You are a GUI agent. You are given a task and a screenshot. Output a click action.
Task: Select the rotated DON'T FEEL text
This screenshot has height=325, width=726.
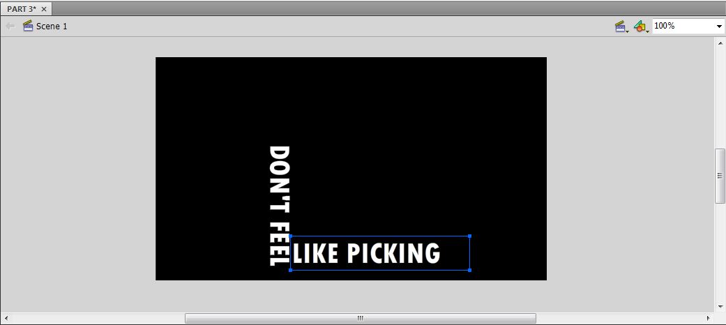click(279, 206)
